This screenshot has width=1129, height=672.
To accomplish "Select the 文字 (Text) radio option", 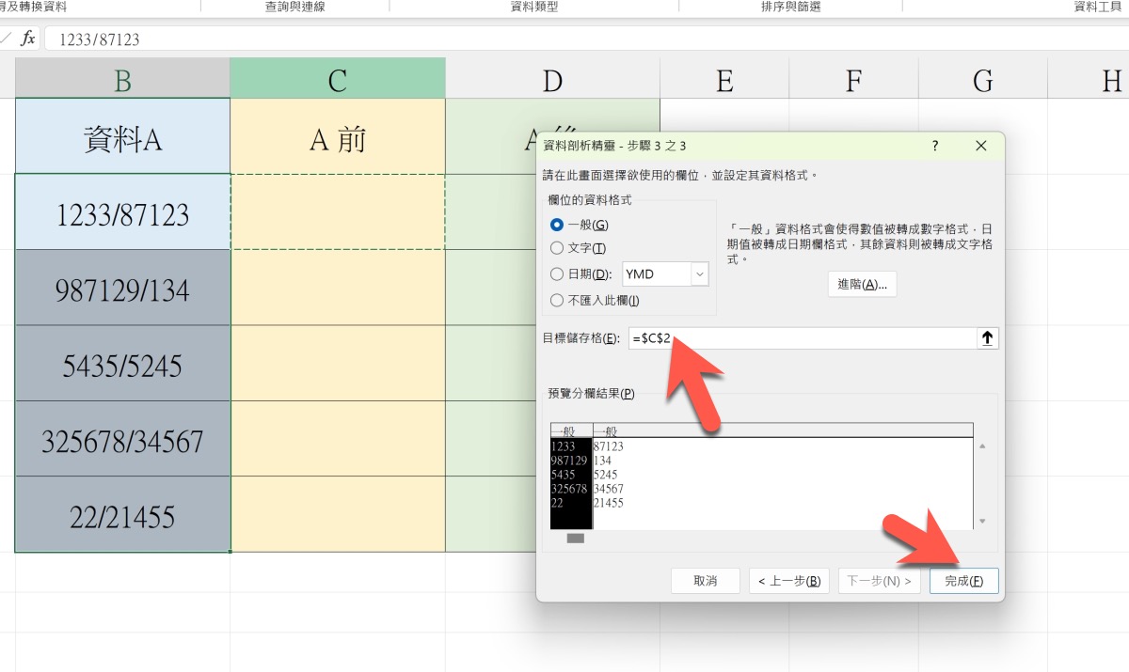I will click(x=557, y=248).
